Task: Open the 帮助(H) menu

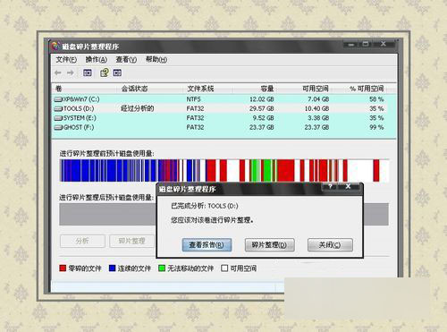Action: click(156, 60)
